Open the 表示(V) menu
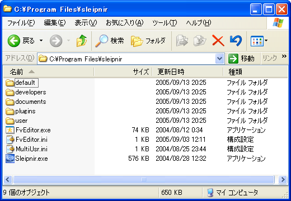Image resolution: width=291 pixels, height=201 pixels. (86, 23)
